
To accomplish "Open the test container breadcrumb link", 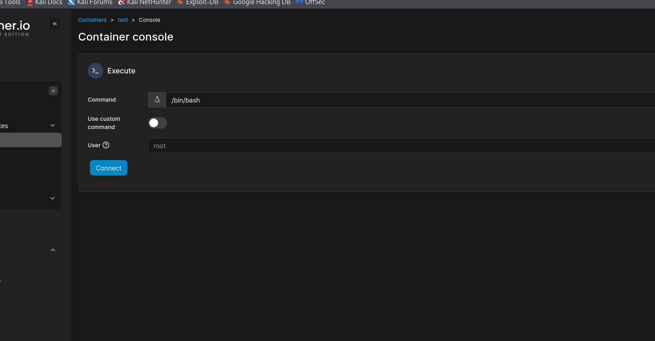I will pos(123,20).
